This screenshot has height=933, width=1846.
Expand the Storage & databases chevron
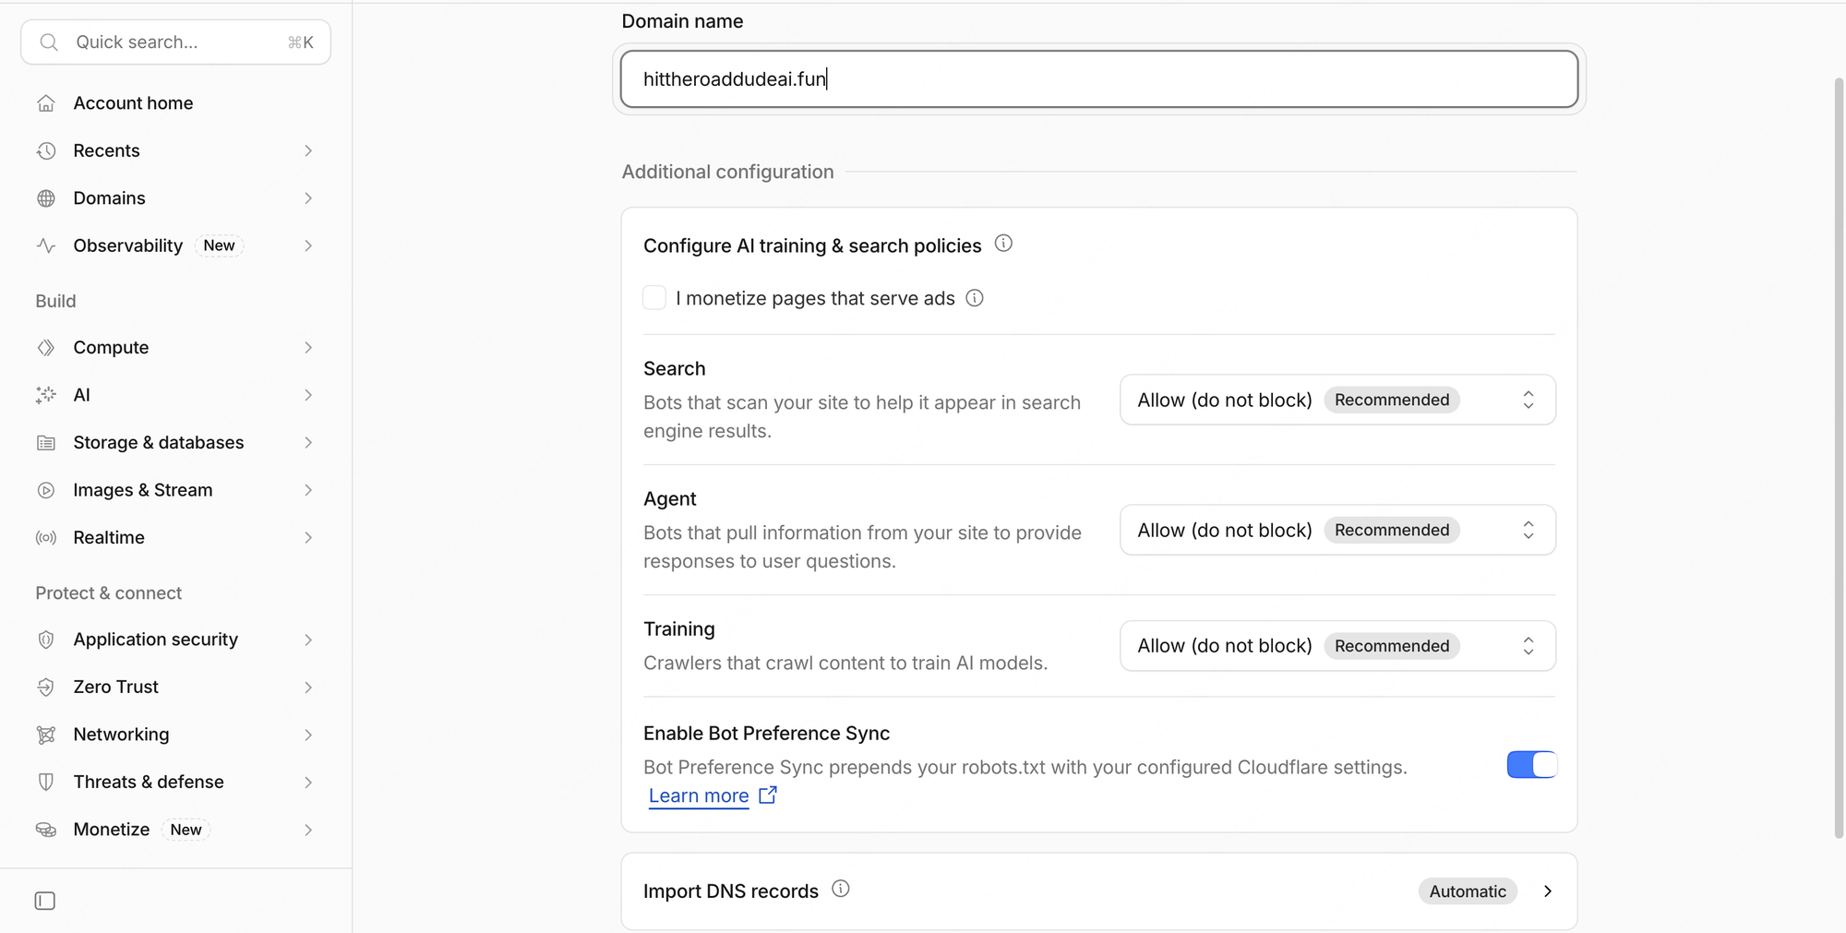coord(308,443)
